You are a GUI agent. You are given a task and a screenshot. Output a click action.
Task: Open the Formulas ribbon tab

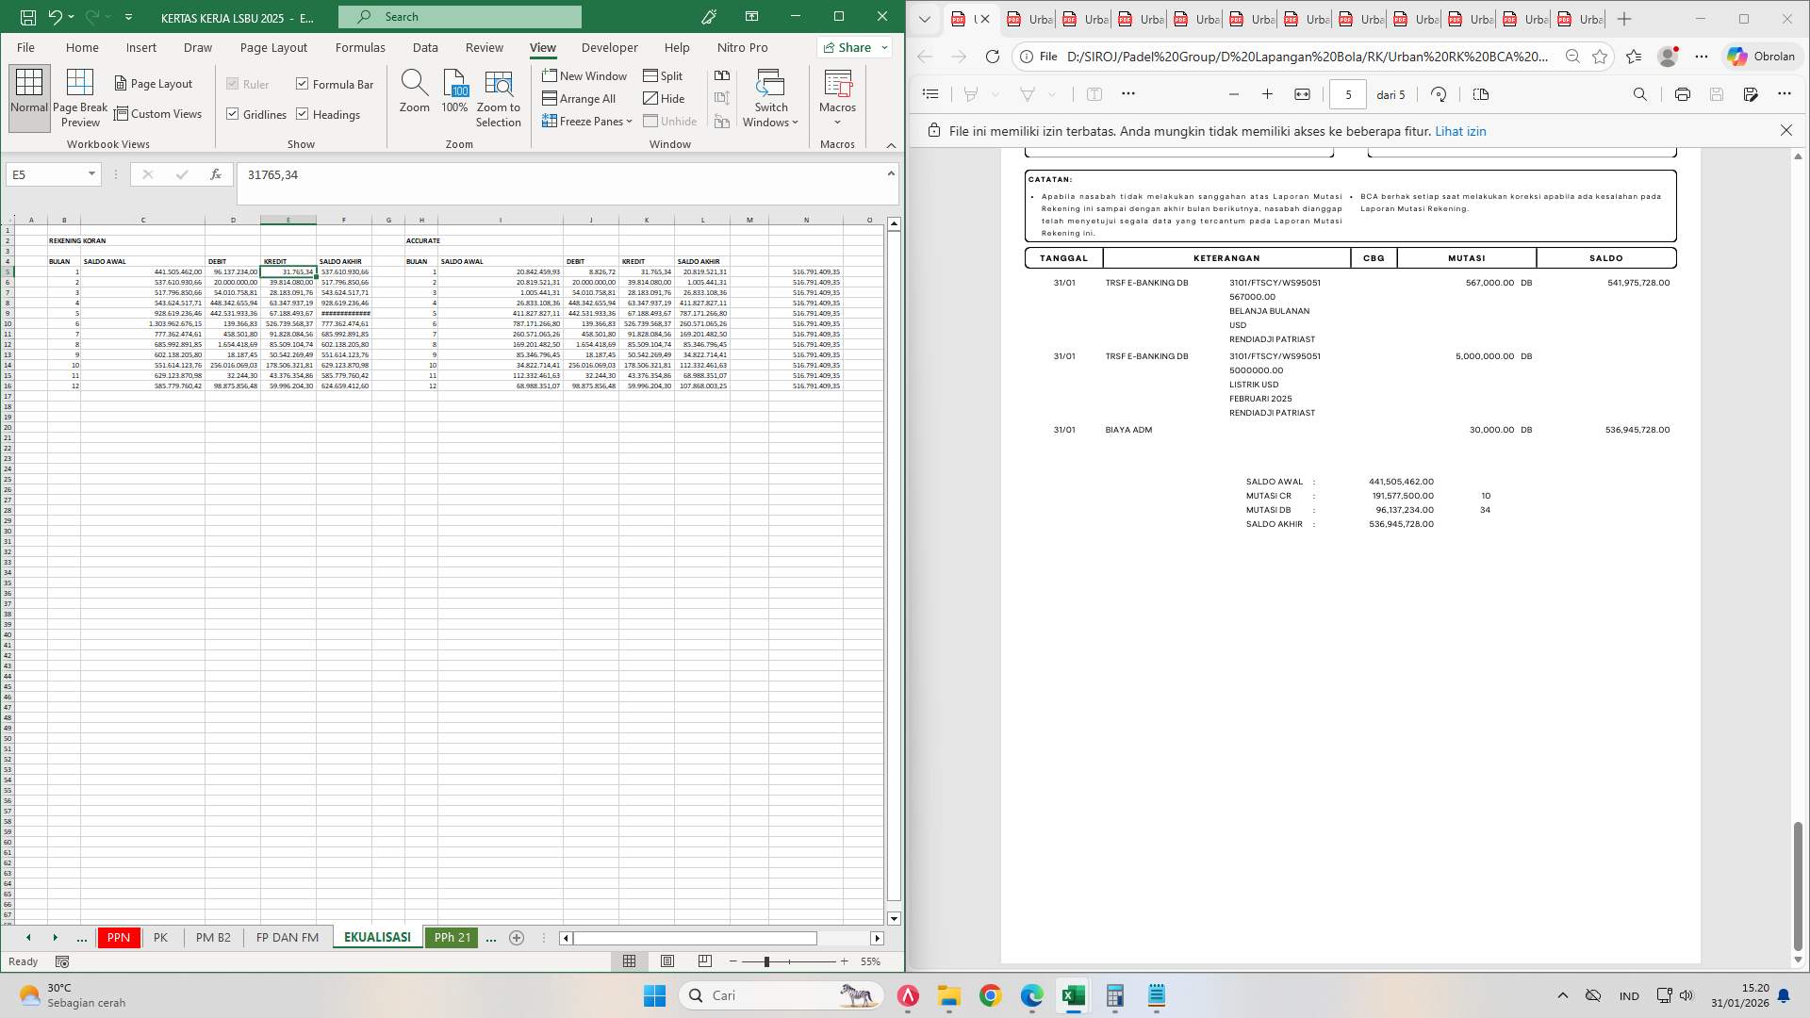click(360, 47)
